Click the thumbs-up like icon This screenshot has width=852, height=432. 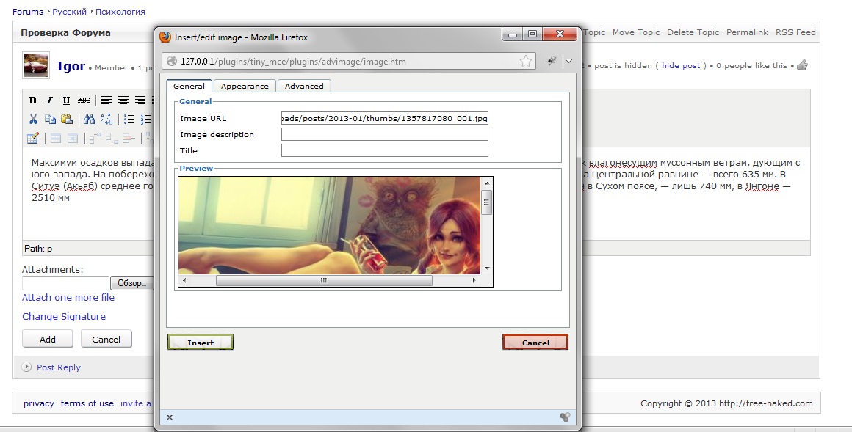pos(802,65)
